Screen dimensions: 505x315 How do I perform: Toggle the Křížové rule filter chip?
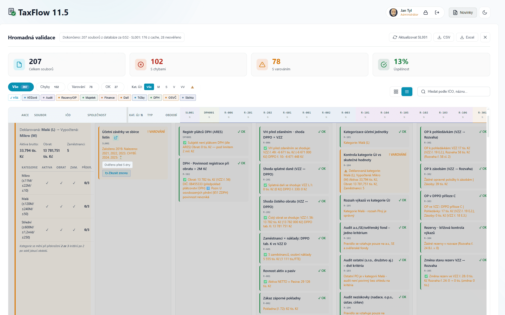point(31,98)
